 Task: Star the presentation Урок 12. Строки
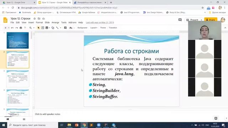pos(35,18)
